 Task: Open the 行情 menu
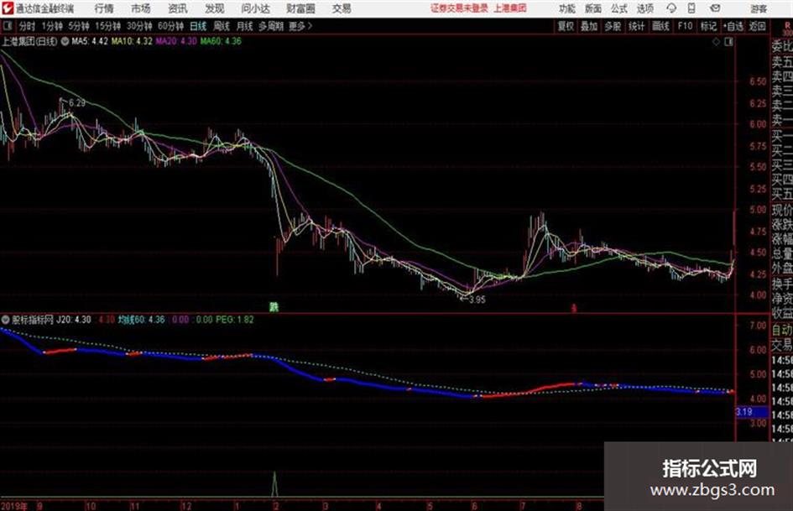pyautogui.click(x=104, y=8)
